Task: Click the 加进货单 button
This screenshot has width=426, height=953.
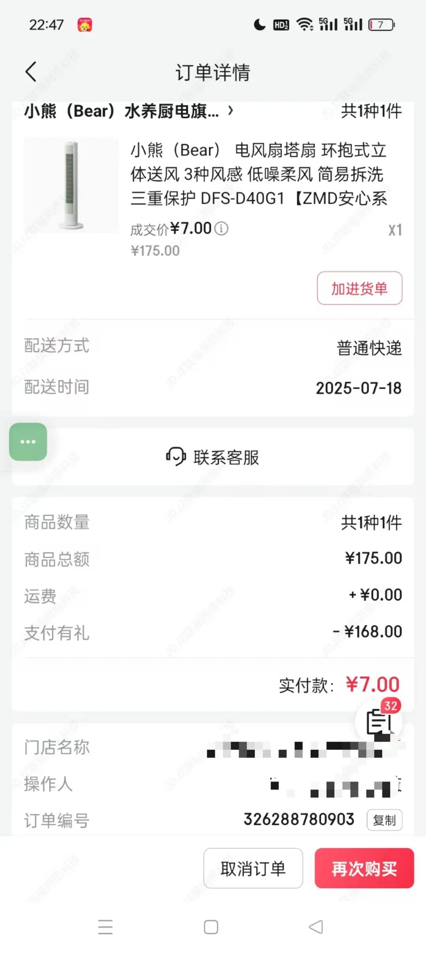Action: click(359, 288)
